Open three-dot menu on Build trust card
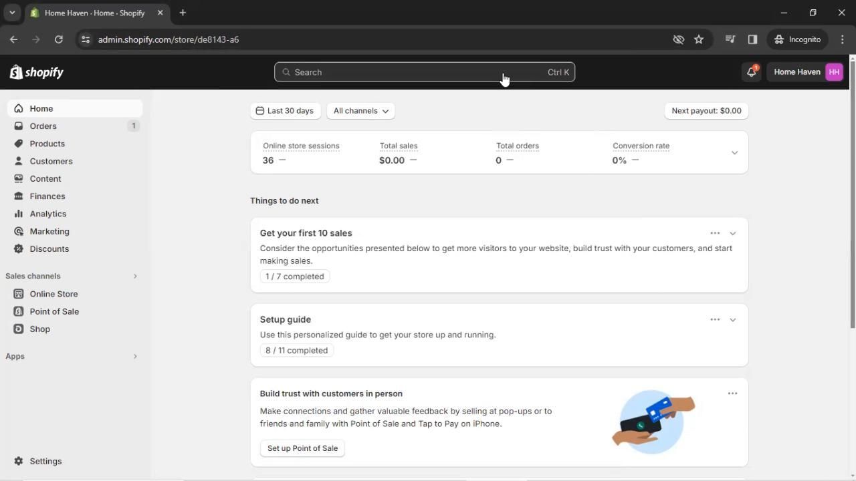 click(732, 393)
